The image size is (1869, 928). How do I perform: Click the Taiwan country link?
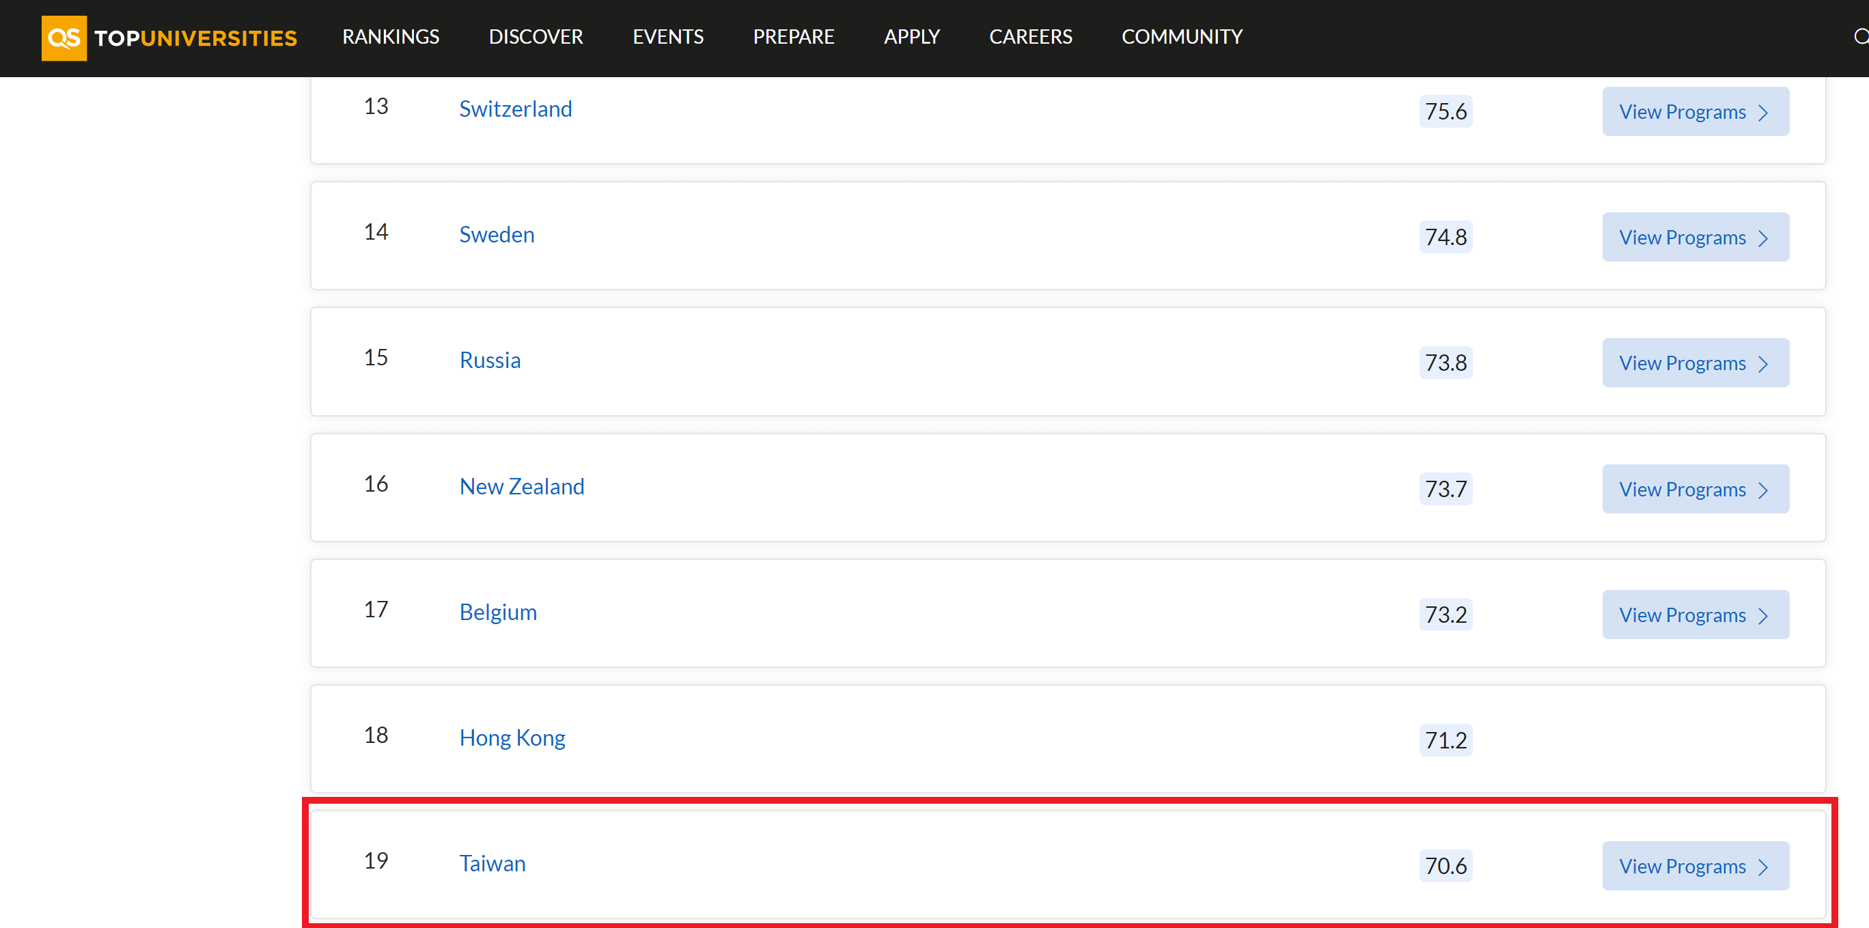tap(492, 864)
